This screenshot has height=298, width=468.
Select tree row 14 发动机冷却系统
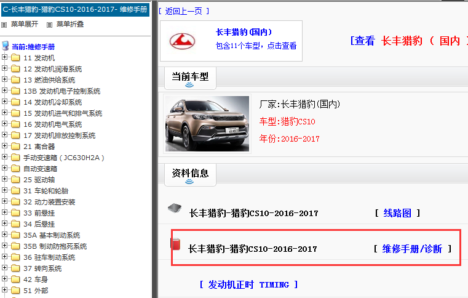click(52, 102)
